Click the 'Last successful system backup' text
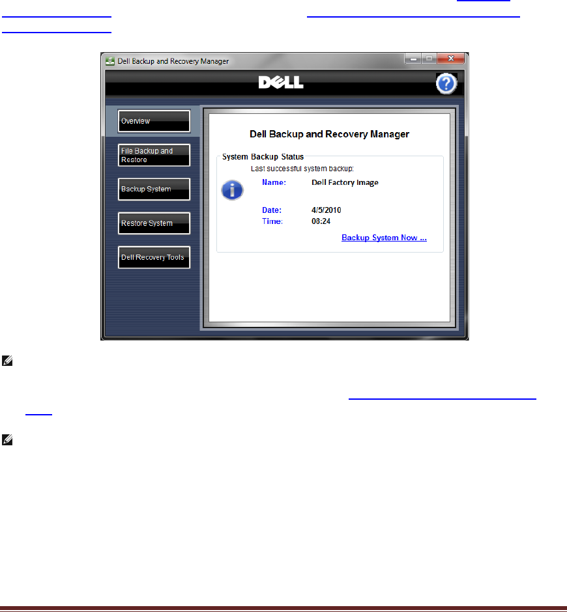567x612 pixels. coord(302,169)
